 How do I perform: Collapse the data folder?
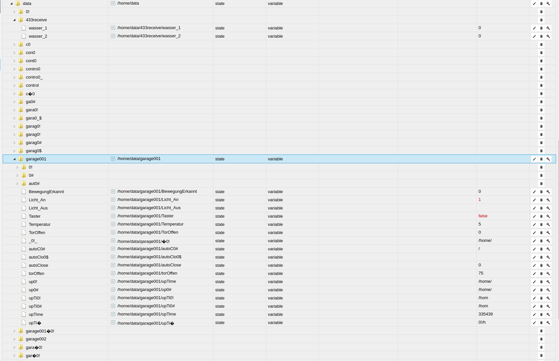[x=12, y=4]
